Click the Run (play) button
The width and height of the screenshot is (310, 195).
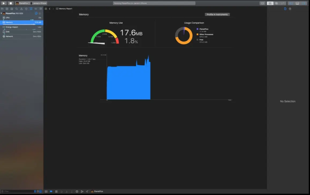(3, 3)
